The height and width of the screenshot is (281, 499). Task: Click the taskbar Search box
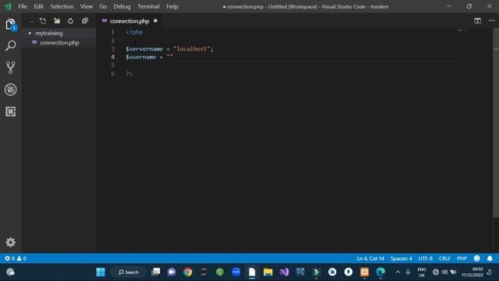128,272
